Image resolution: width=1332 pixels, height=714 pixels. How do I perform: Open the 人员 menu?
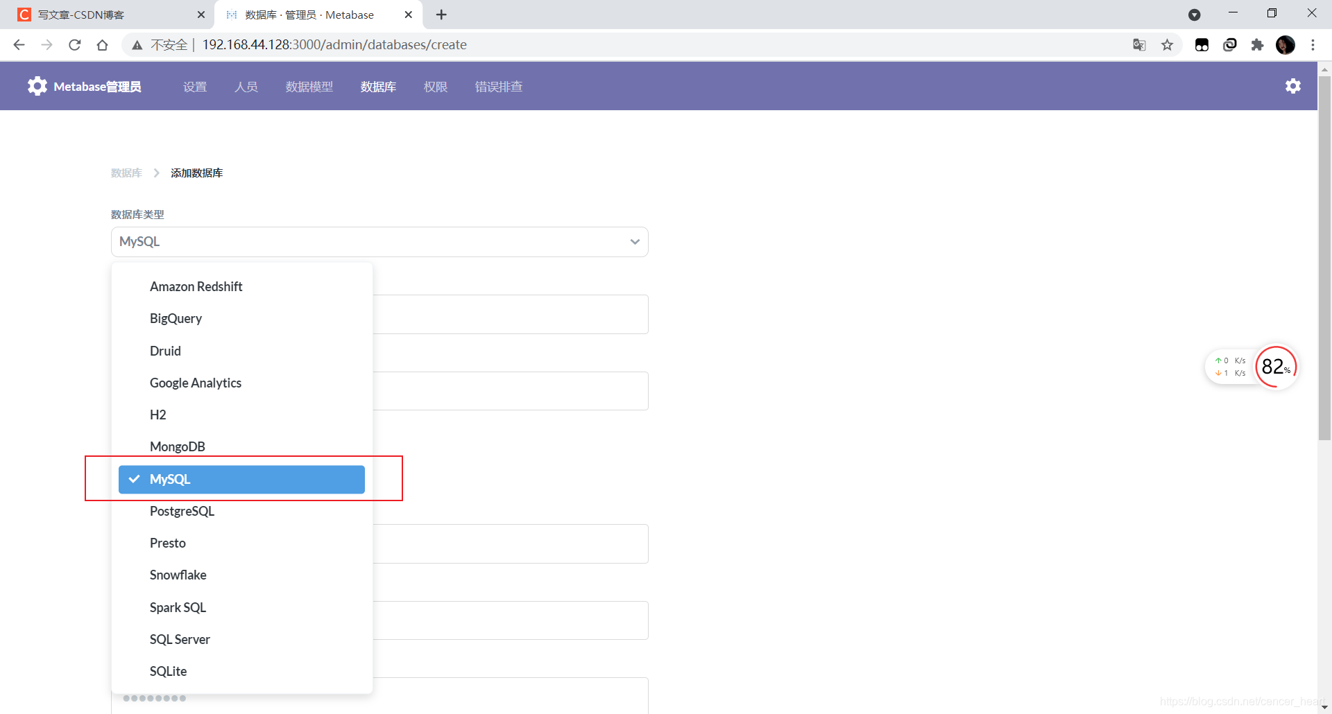click(x=246, y=87)
